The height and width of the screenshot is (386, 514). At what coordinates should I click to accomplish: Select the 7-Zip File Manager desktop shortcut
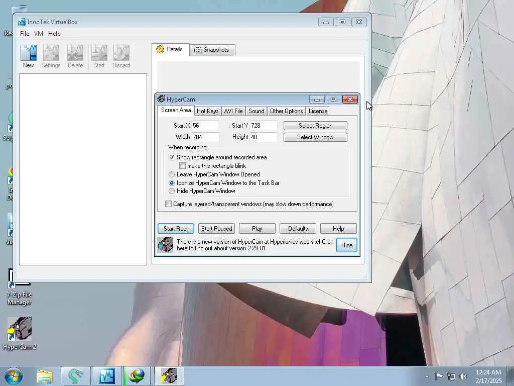tap(20, 287)
